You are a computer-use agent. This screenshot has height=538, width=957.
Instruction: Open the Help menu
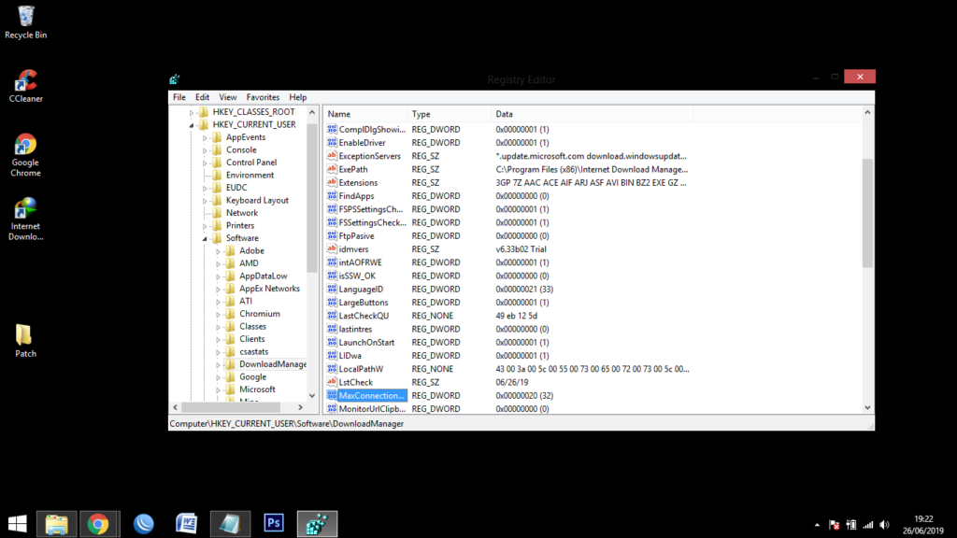[x=297, y=97]
